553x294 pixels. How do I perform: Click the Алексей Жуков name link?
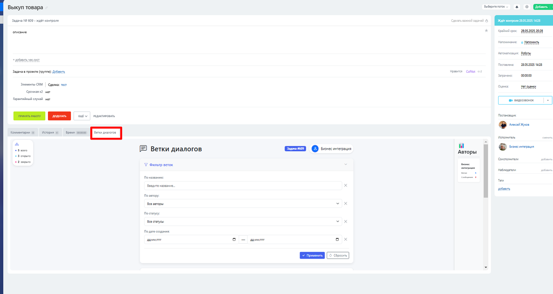(519, 124)
